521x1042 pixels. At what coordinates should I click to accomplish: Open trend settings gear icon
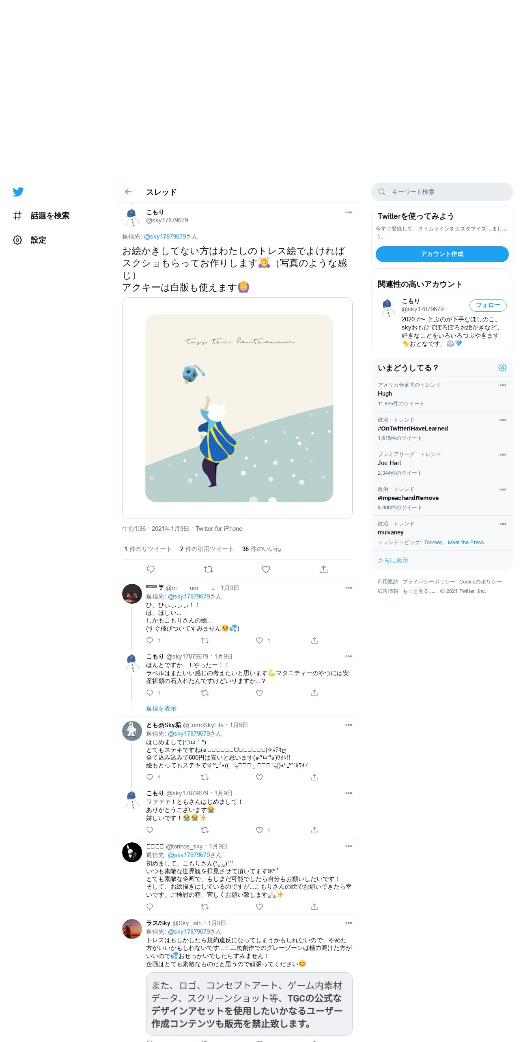point(502,368)
